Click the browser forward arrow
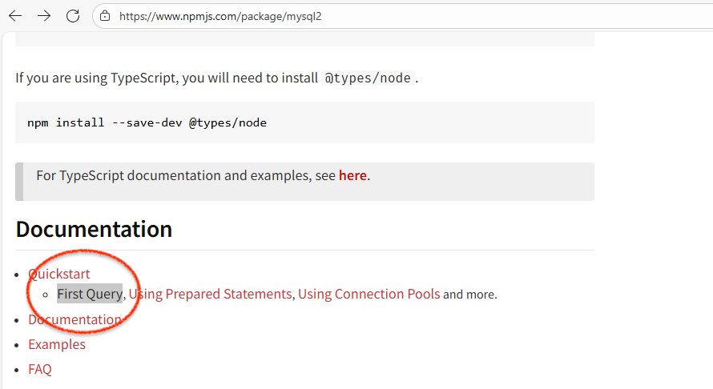This screenshot has height=389, width=713. 44,16
